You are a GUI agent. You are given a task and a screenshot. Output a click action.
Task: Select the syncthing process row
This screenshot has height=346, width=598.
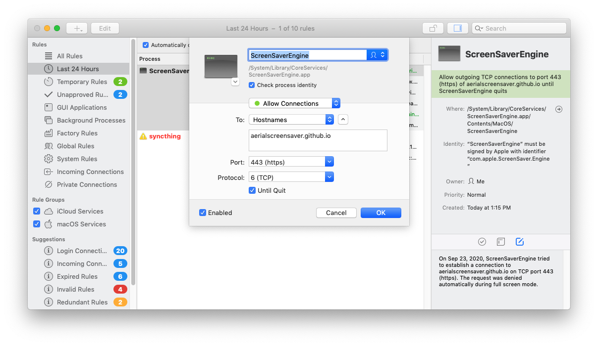coord(163,136)
